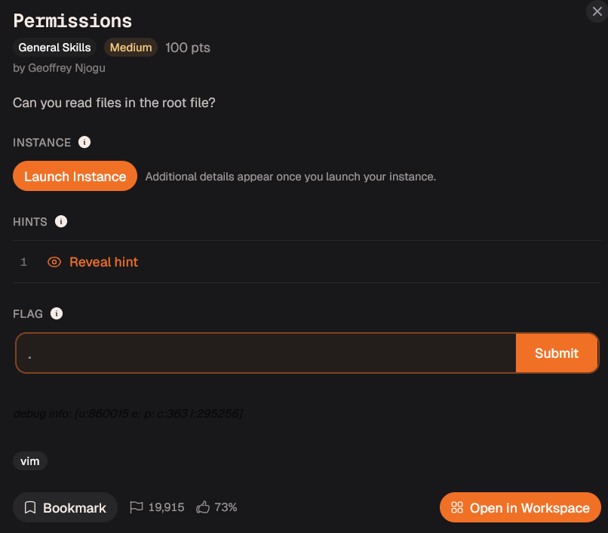
Task: Click the 73% like rating text
Action: click(226, 507)
